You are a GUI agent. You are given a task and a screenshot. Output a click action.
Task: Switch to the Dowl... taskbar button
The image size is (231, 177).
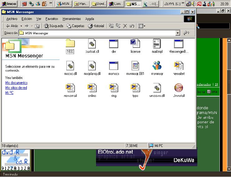pyautogui.click(x=99, y=4)
